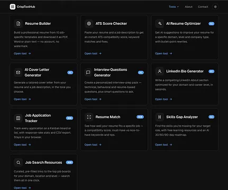Click the CrispToolHub logo icon

(x=13, y=7)
